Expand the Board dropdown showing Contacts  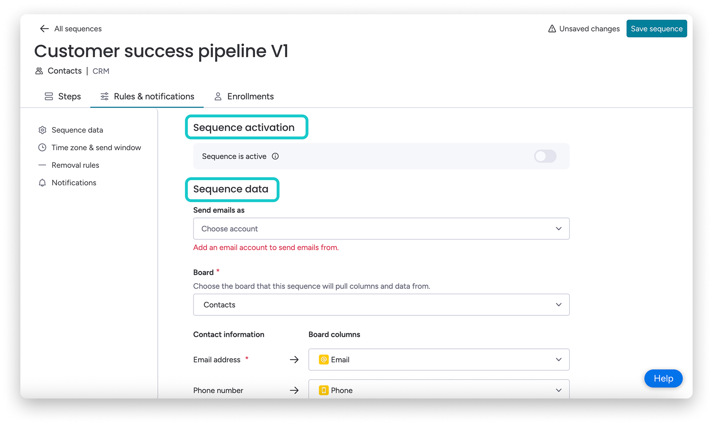[x=381, y=305]
